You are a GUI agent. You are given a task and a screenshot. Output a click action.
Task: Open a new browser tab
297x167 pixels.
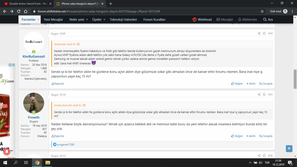pyautogui.click(x=111, y=4)
